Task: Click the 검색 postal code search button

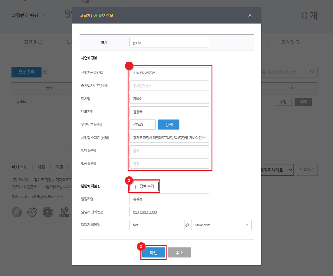Action: point(168,125)
